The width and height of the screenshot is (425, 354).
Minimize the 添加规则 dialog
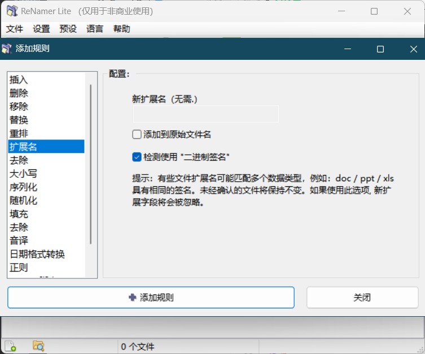[348, 49]
